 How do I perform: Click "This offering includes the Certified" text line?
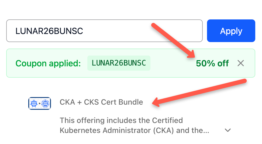click(x=121, y=120)
